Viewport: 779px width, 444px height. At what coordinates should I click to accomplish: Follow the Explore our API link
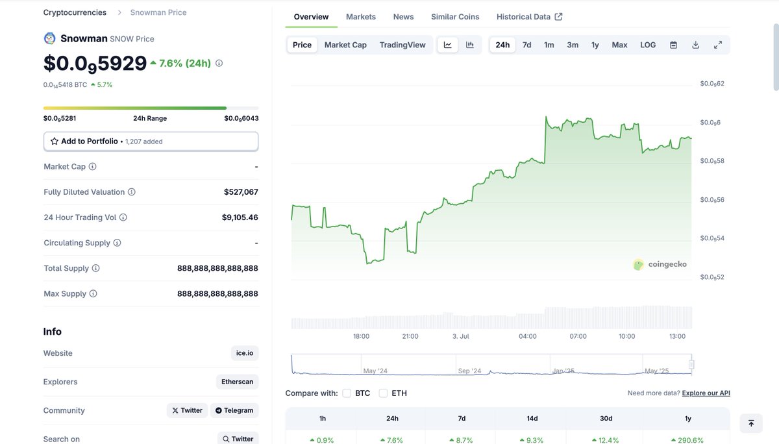pyautogui.click(x=706, y=393)
